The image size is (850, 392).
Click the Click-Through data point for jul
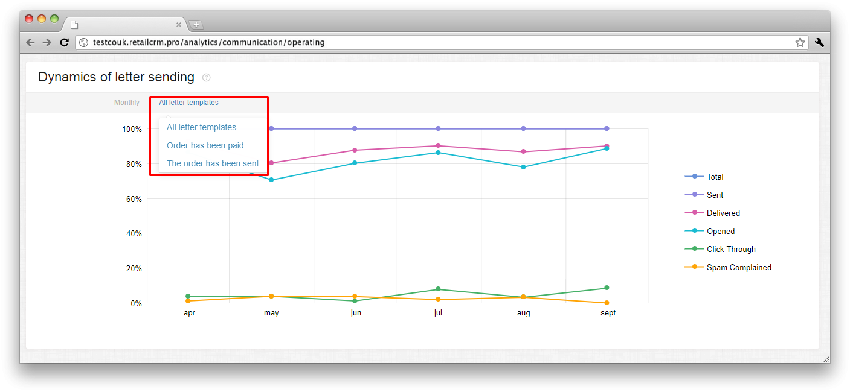click(438, 289)
